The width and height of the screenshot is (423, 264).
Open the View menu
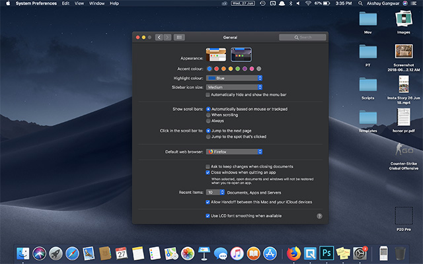[x=79, y=3]
